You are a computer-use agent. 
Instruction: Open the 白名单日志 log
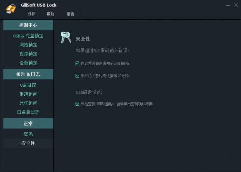click(x=28, y=112)
